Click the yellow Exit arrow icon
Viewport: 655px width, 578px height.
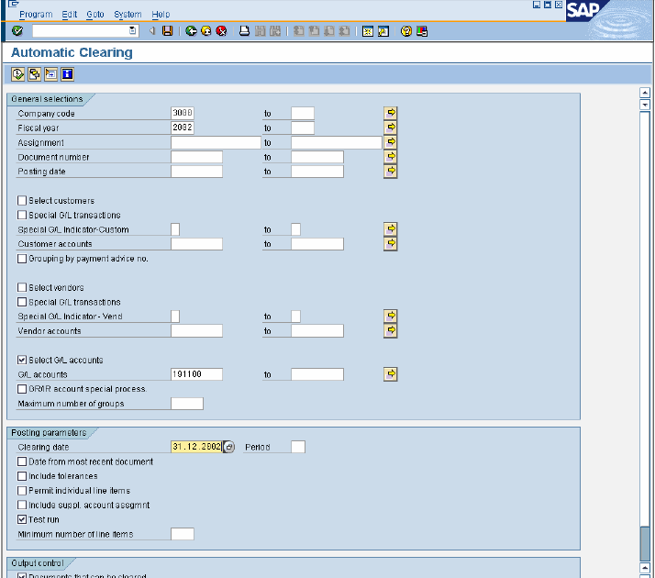point(206,31)
